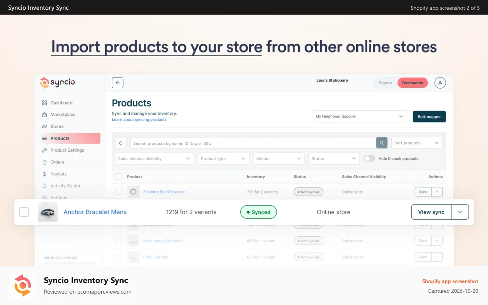This screenshot has height=305, width=488.
Task: Open Dashboard in the sidebar
Action: coord(61,103)
